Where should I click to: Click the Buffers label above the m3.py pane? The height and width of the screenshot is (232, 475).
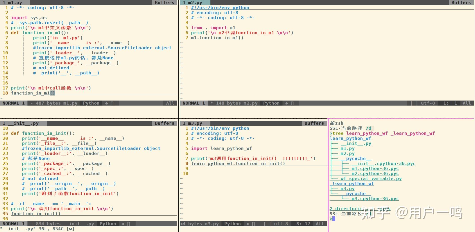[314, 123]
